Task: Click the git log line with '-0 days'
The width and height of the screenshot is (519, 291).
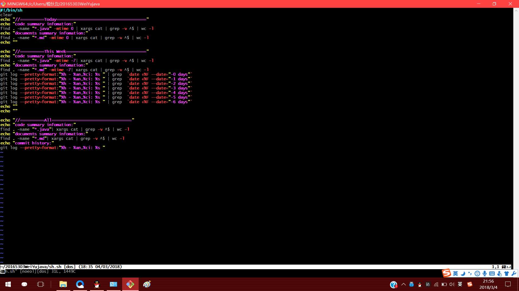Action: (96, 74)
